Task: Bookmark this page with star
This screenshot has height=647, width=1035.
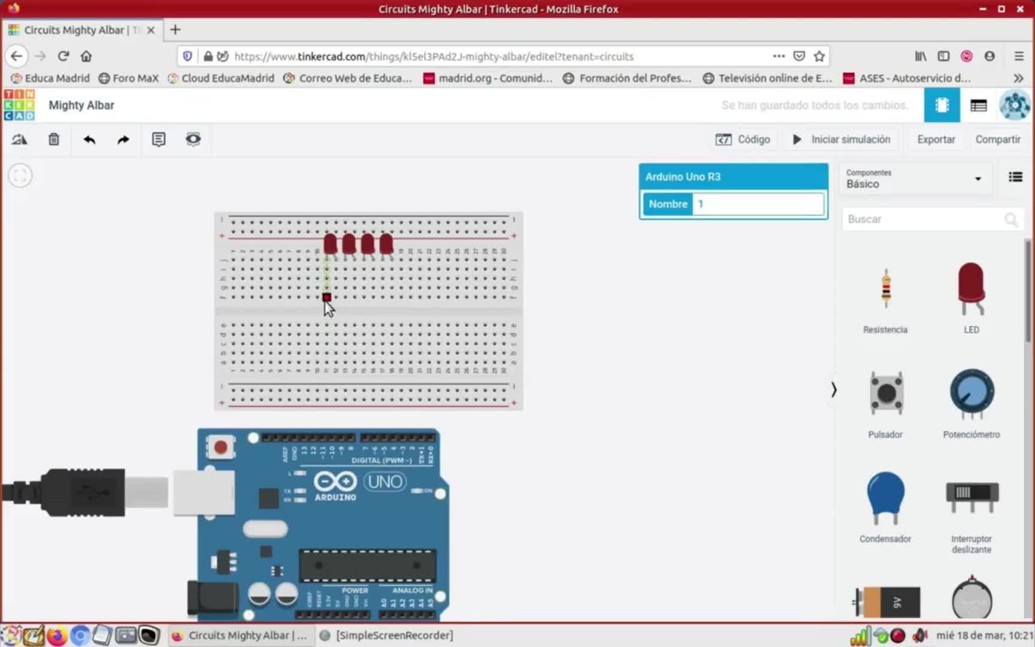Action: point(819,56)
